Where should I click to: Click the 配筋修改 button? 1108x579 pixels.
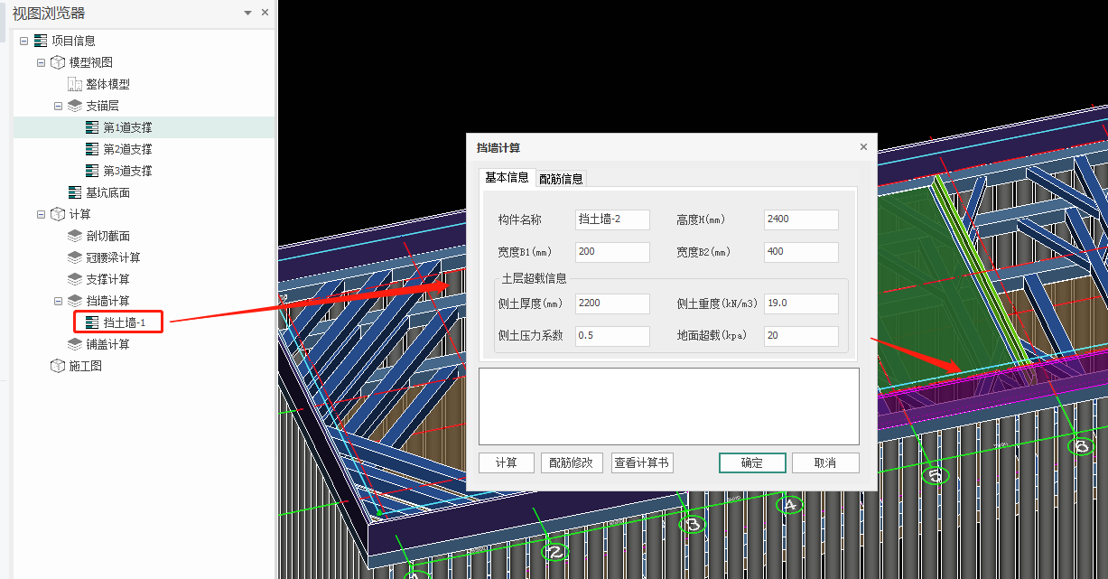tap(572, 462)
